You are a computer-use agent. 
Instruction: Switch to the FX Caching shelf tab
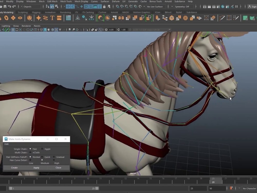pyautogui.click(x=88, y=12)
